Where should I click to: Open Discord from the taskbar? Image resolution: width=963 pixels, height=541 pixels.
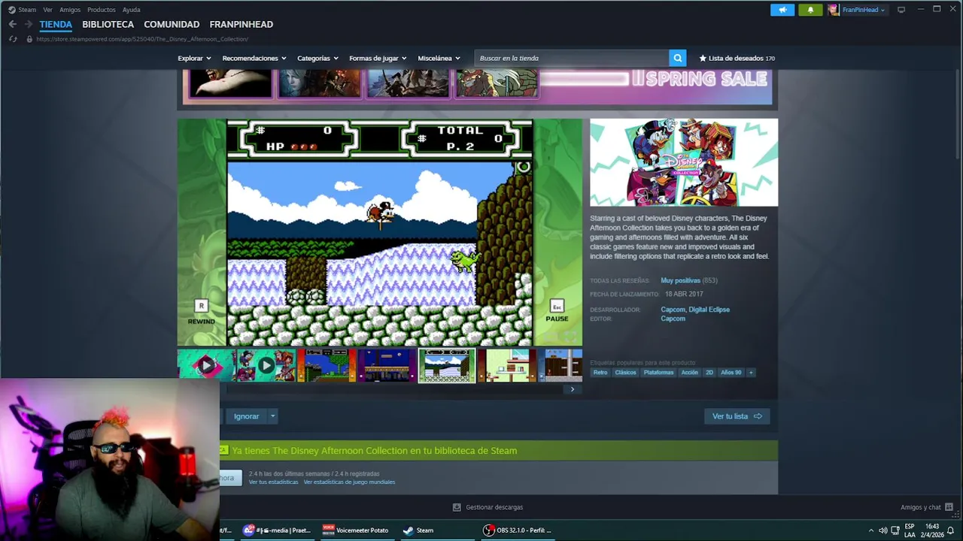coord(277,530)
